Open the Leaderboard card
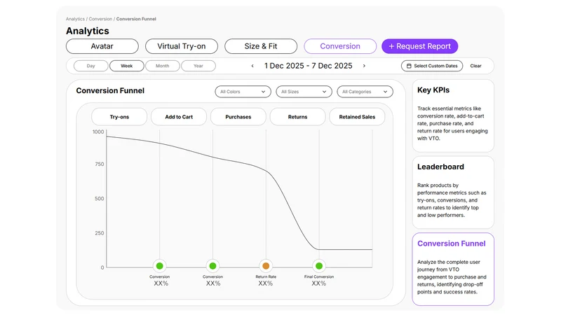Viewport: 561px width, 315px height. tap(453, 192)
